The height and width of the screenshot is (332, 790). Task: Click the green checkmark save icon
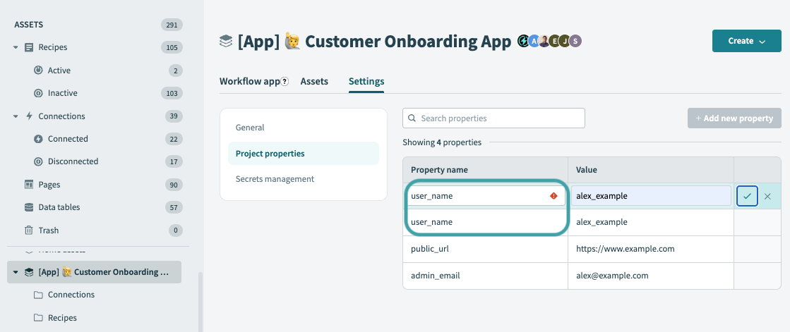[747, 196]
